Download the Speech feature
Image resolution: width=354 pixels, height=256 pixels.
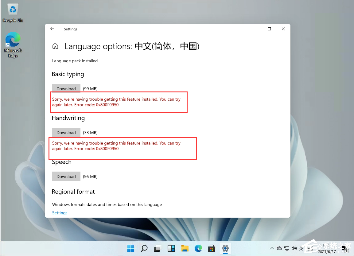pos(66,176)
